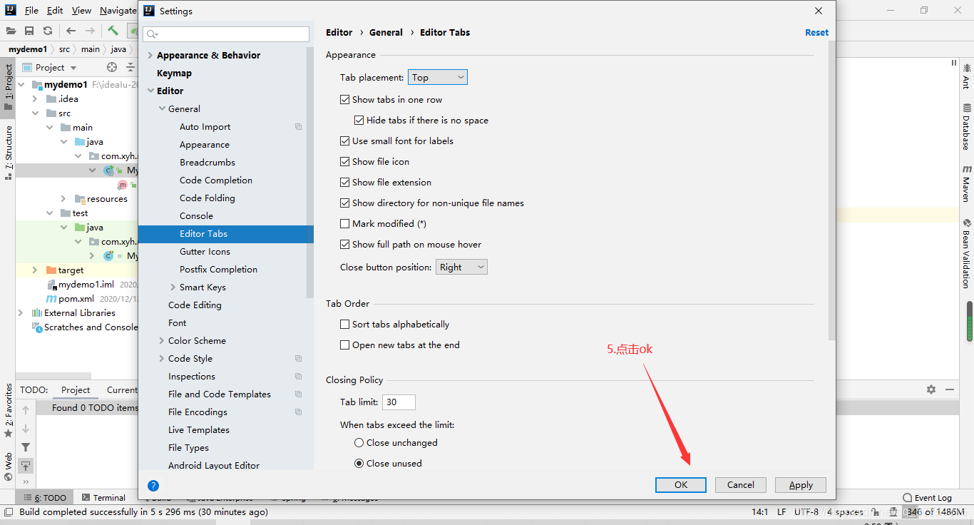
Task: Click the TODO panel settings gear icon
Action: point(931,389)
